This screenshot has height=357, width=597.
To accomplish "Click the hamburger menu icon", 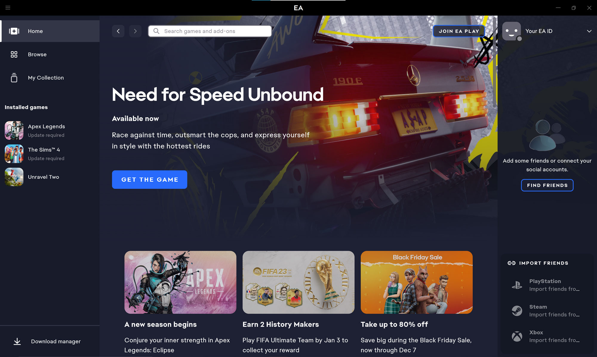I will click(8, 8).
